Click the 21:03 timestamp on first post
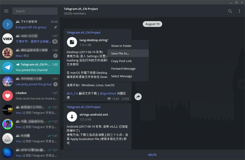The image size is (245, 160). pos(125,99)
